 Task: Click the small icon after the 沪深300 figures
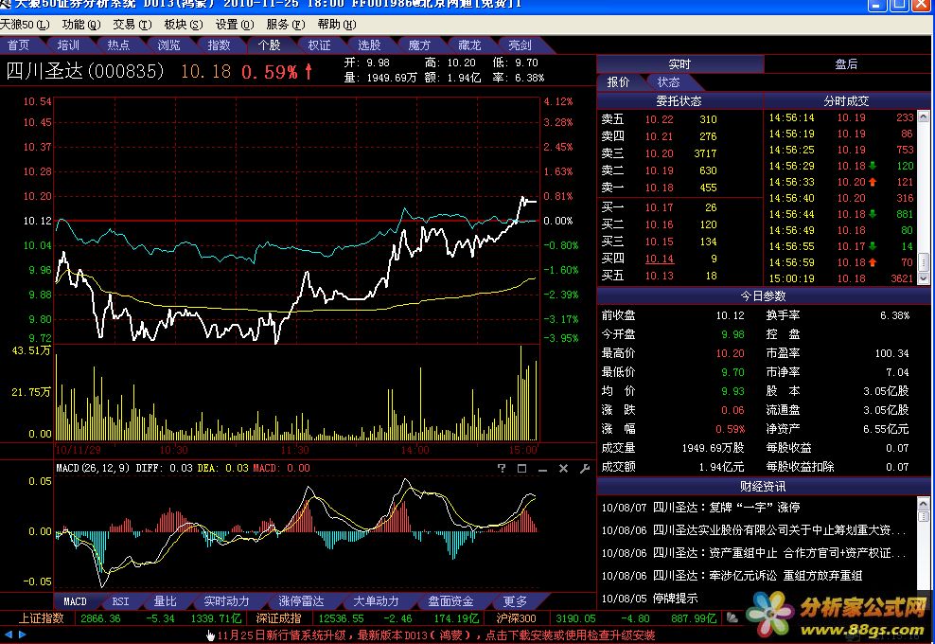(732, 618)
